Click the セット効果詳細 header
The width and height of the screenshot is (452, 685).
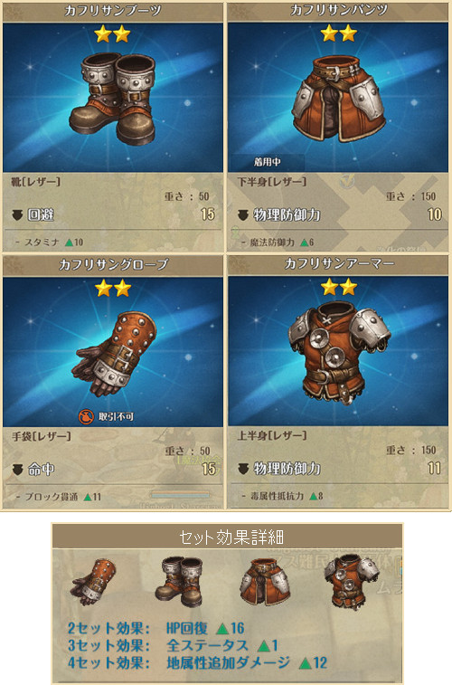[227, 537]
